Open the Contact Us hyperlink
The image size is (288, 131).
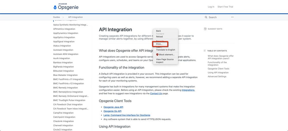pos(156,93)
